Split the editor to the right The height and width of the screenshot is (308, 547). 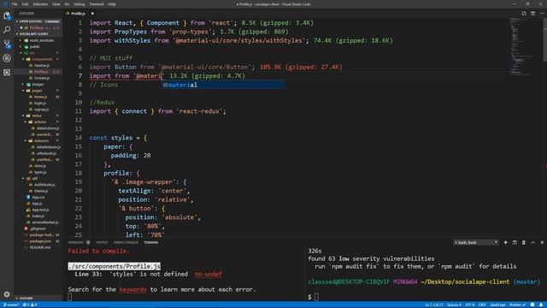532,14
